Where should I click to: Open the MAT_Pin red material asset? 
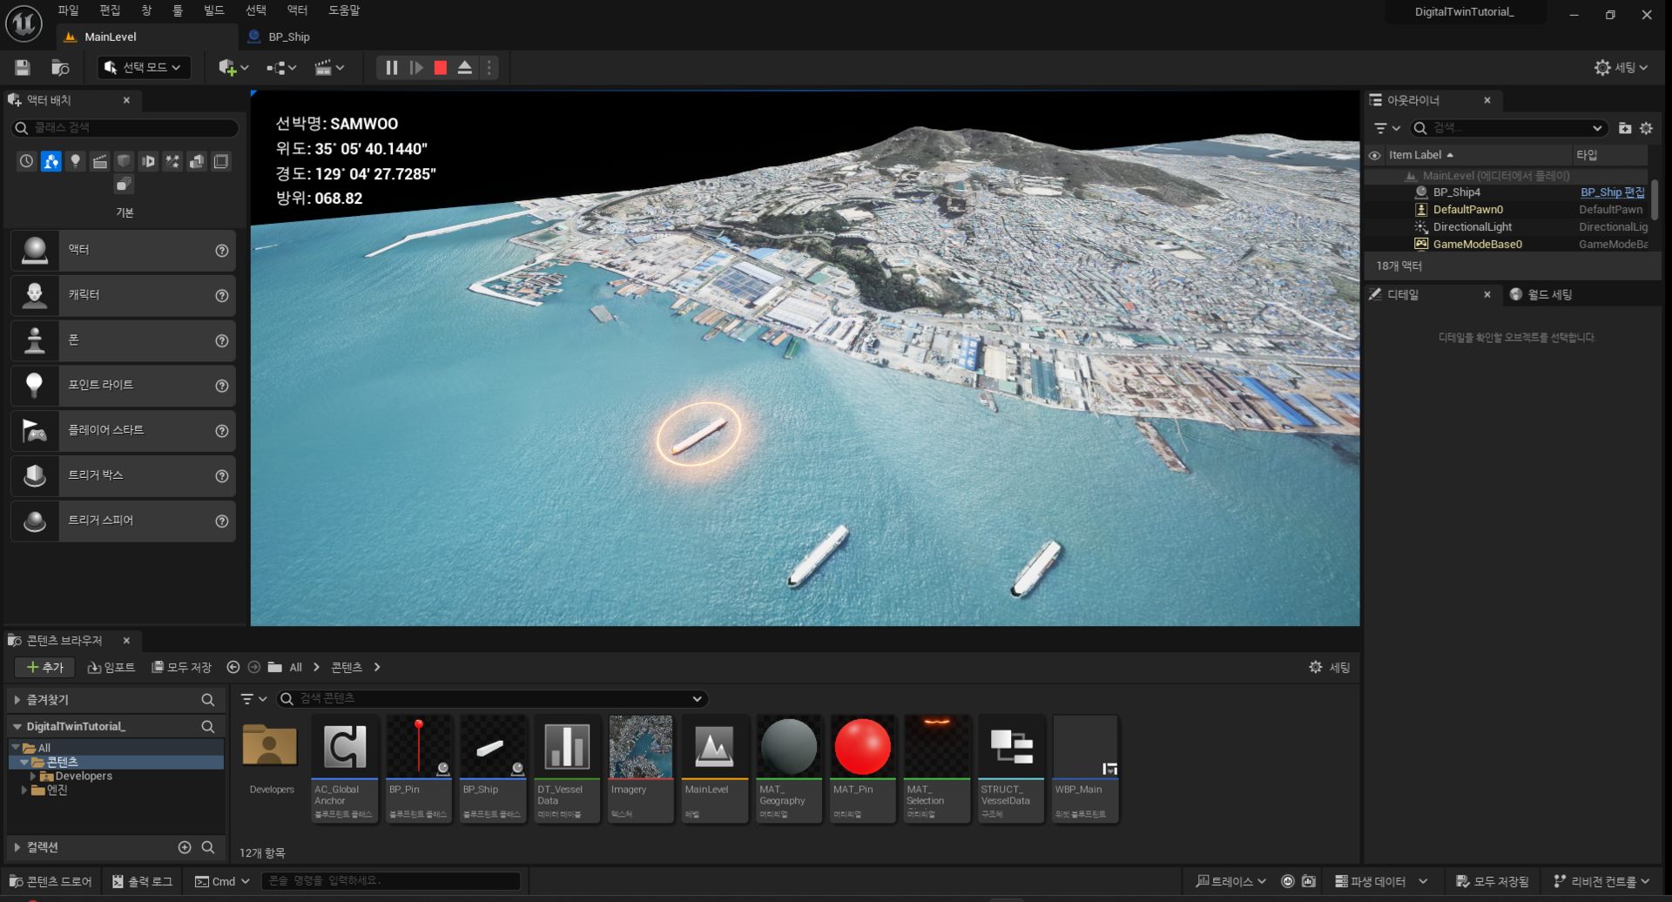click(x=862, y=747)
